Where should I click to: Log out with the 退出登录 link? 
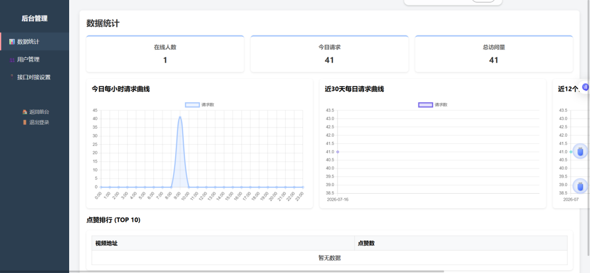(x=36, y=122)
